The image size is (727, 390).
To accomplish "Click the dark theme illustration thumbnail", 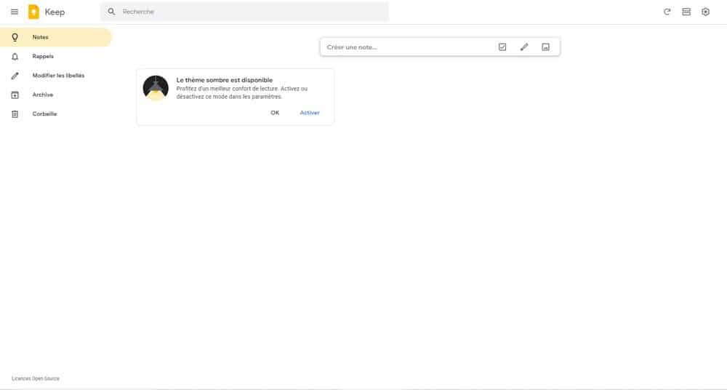I will click(156, 88).
